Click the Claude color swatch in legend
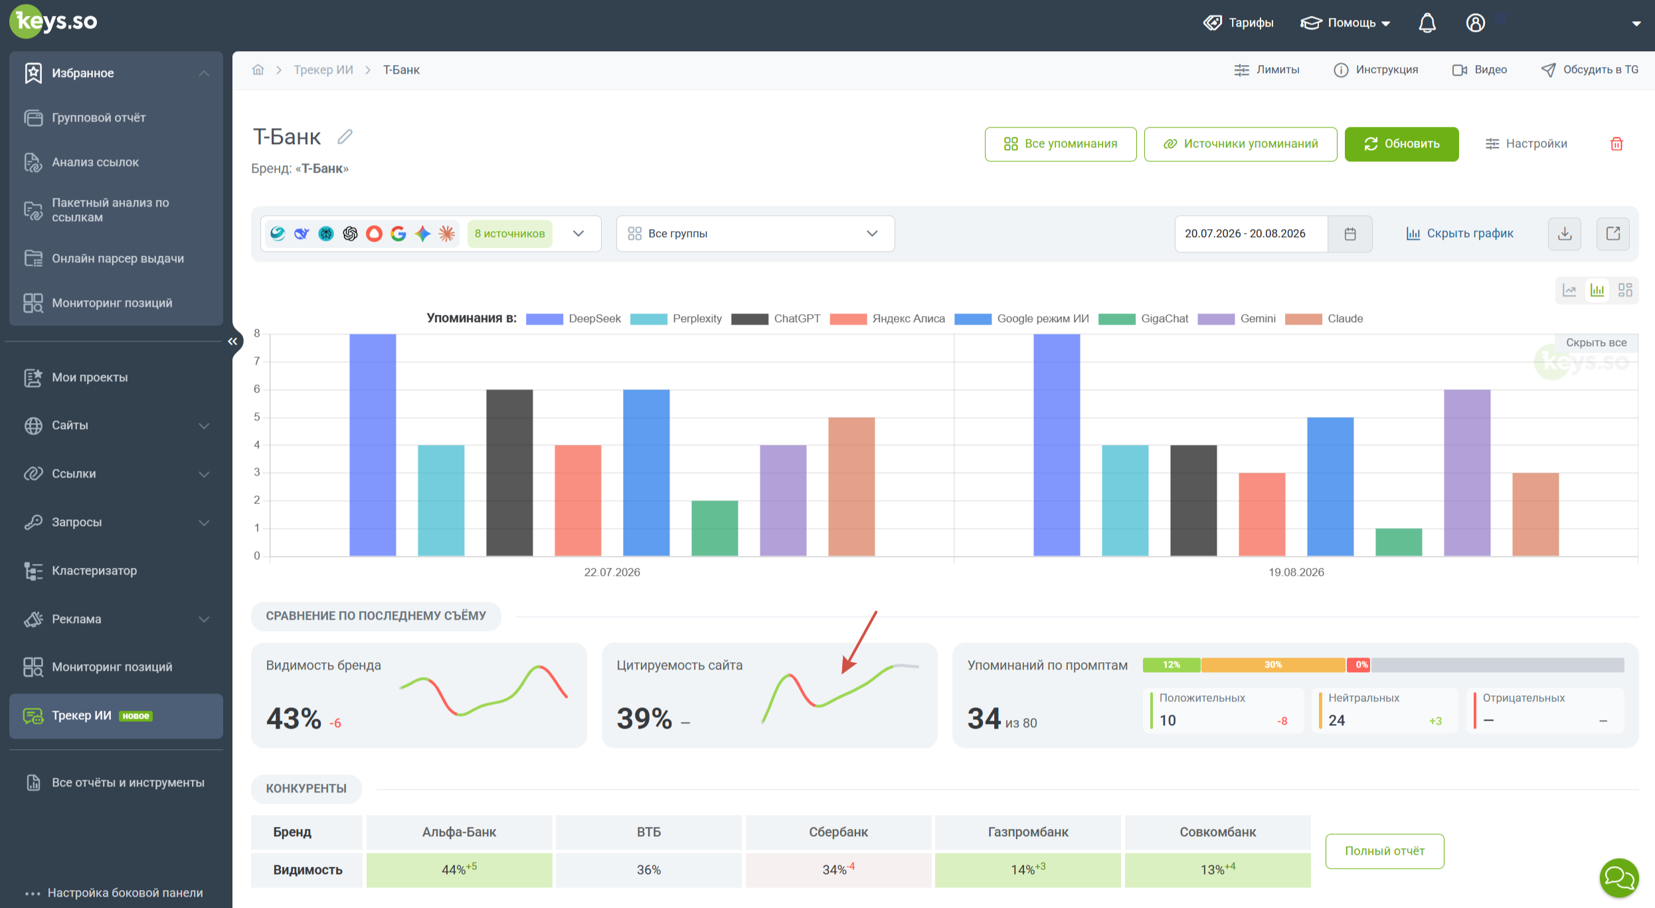Image resolution: width=1655 pixels, height=908 pixels. click(1303, 319)
